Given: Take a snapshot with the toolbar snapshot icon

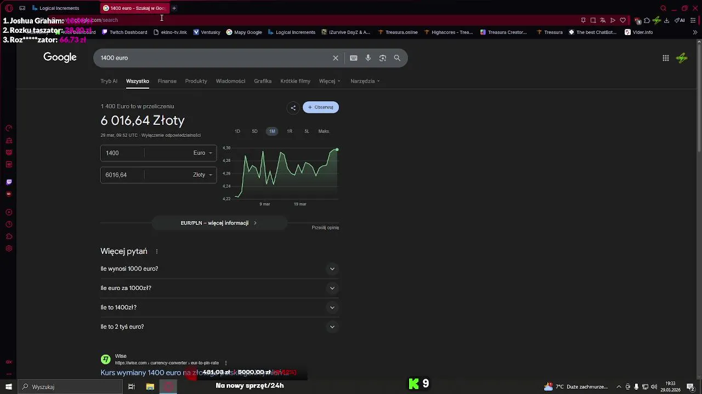Looking at the screenshot, I should pyautogui.click(x=593, y=20).
